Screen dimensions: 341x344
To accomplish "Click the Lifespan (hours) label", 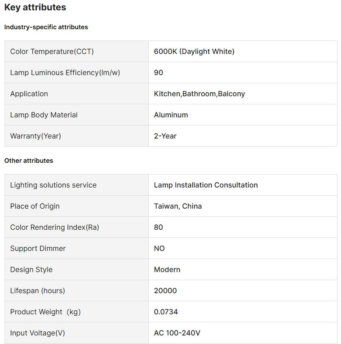I will (38, 290).
